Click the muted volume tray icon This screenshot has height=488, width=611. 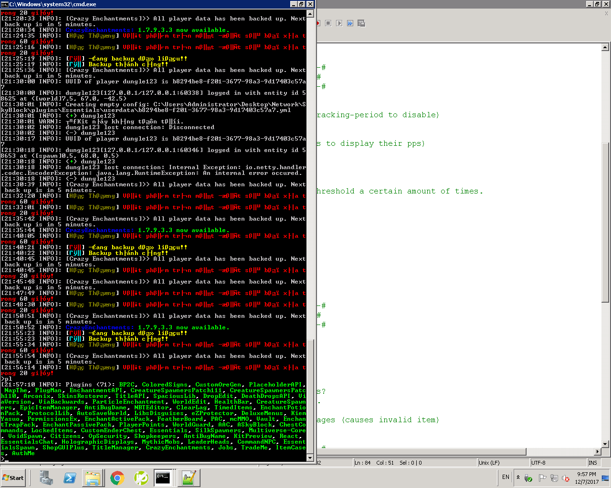(566, 478)
